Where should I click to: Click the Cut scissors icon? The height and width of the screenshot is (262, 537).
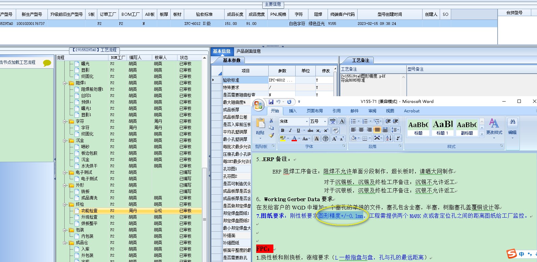pyautogui.click(x=271, y=120)
